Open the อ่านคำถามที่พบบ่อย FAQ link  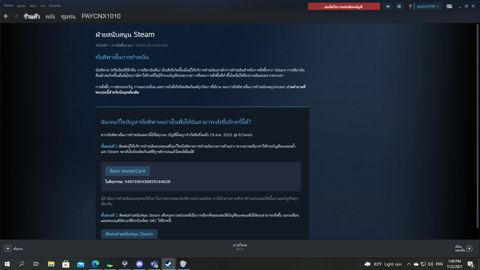click(x=200, y=90)
